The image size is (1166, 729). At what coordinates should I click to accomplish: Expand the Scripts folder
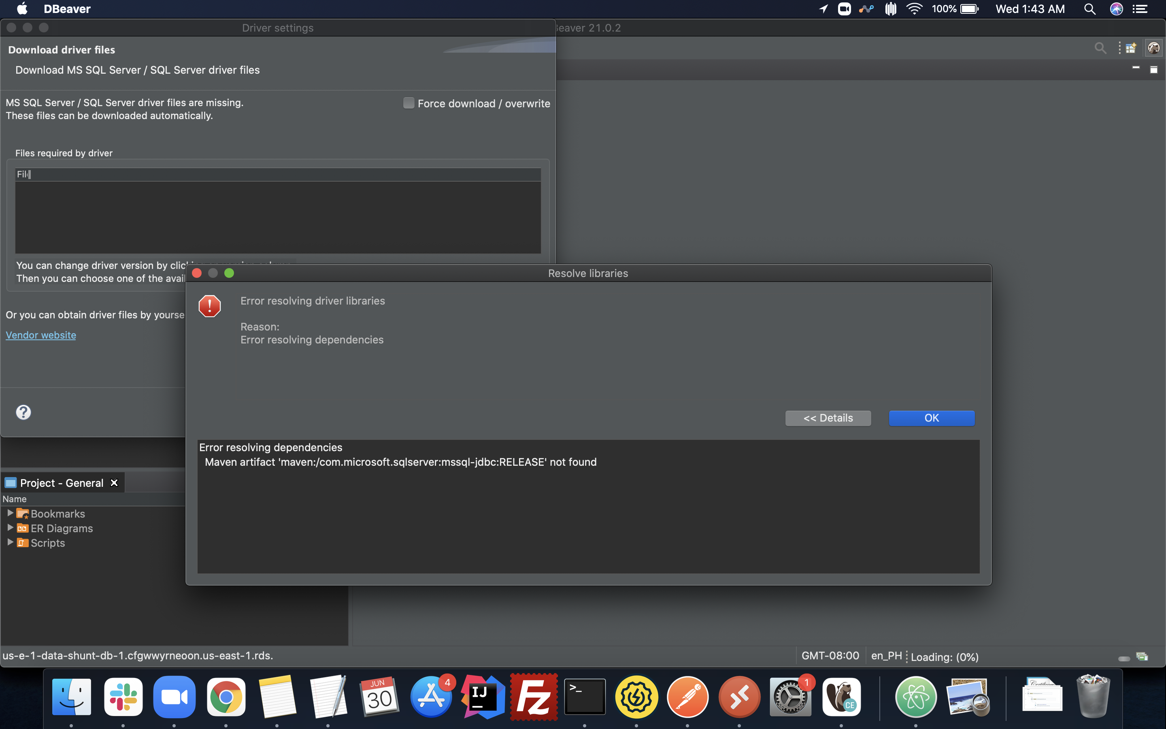(x=10, y=542)
